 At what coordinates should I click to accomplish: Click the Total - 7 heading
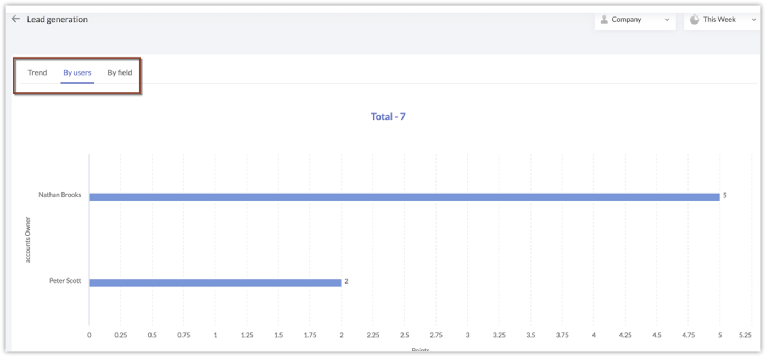click(388, 116)
